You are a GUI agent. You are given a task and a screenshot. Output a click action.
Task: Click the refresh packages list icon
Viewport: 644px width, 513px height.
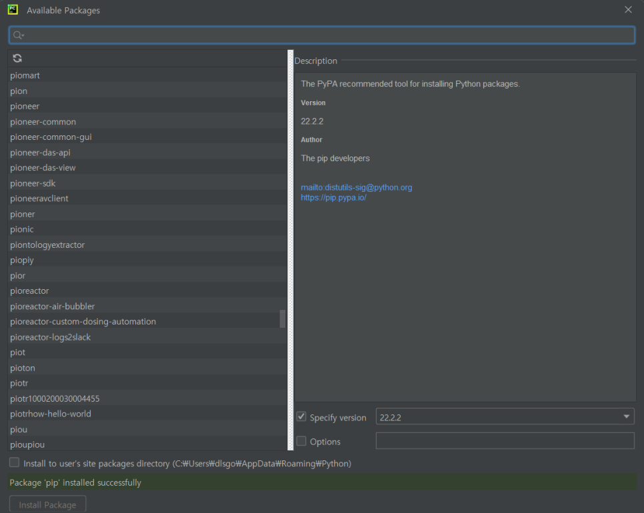pos(17,58)
